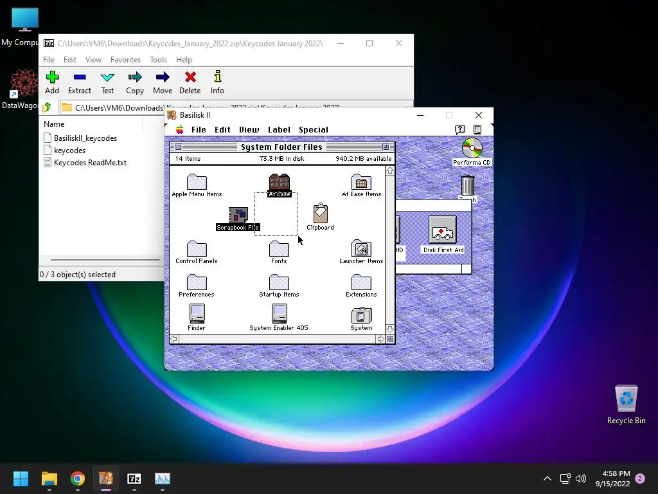658x494 pixels.
Task: Open the Special menu
Action: point(314,130)
